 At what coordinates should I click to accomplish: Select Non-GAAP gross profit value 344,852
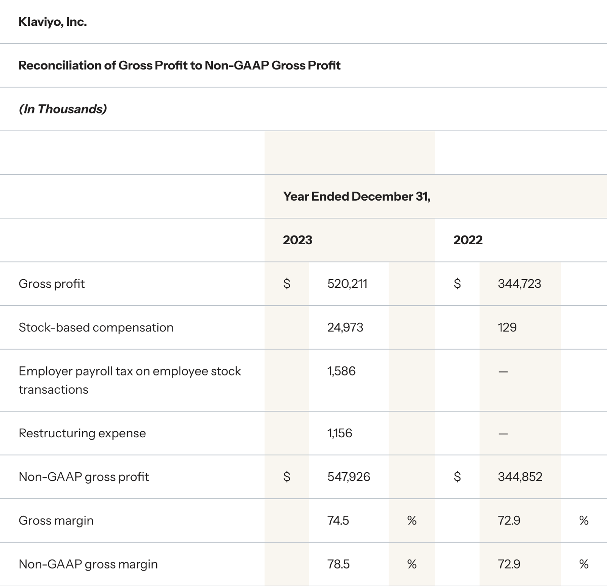520,477
